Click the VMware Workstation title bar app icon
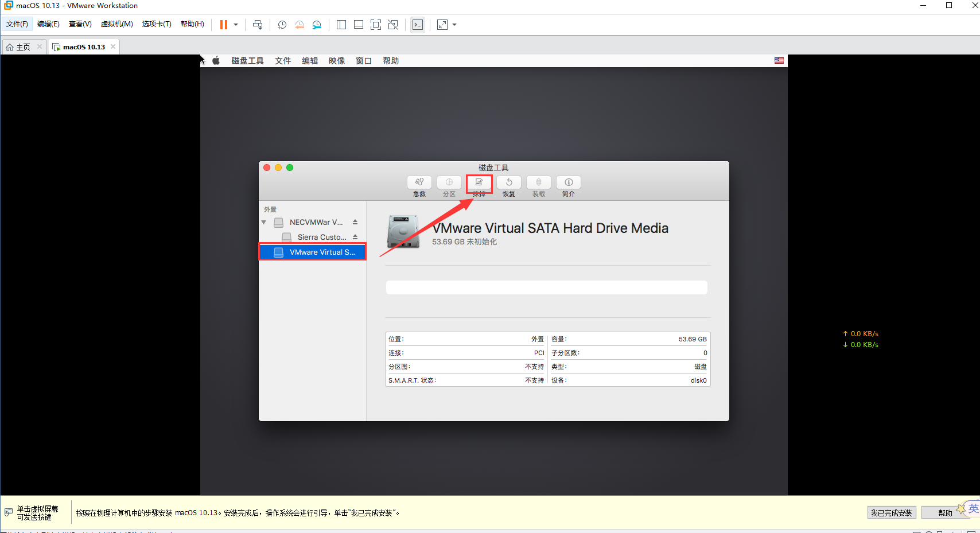 click(8, 5)
